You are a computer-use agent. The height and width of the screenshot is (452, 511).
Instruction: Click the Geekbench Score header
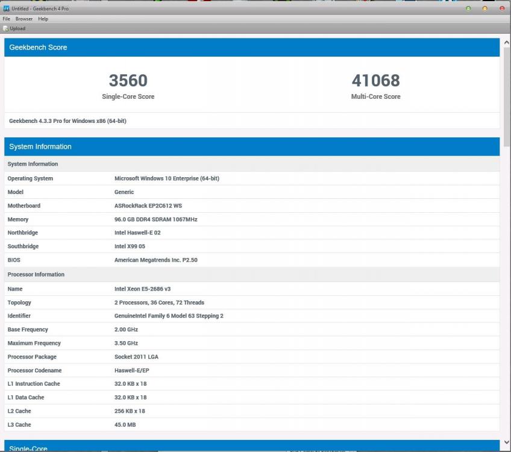pos(252,47)
